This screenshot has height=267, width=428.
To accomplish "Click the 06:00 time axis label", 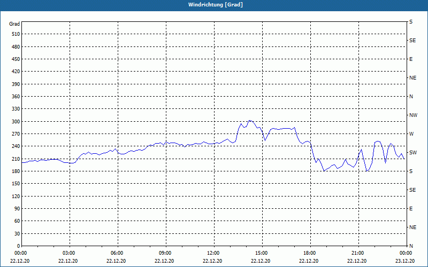I will pos(118,253).
